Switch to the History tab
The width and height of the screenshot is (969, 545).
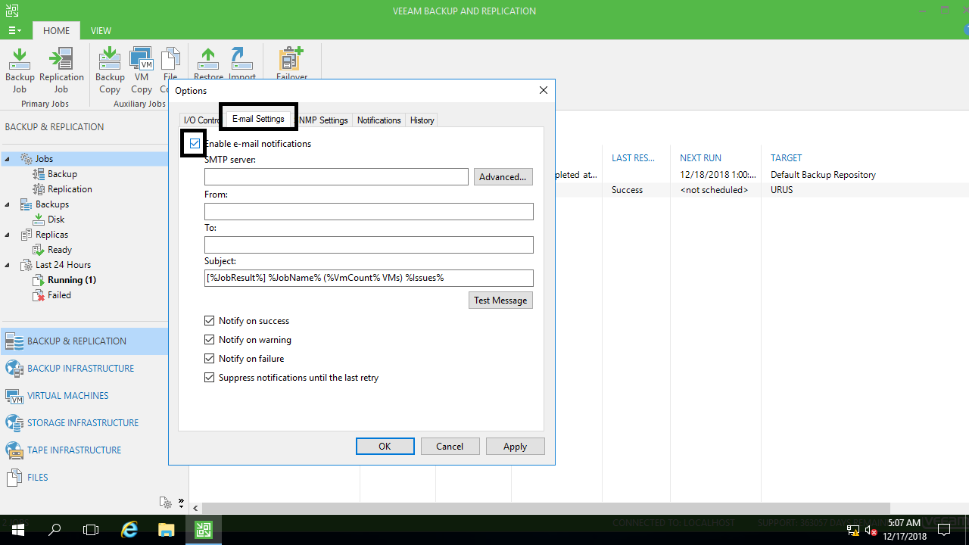pyautogui.click(x=422, y=120)
